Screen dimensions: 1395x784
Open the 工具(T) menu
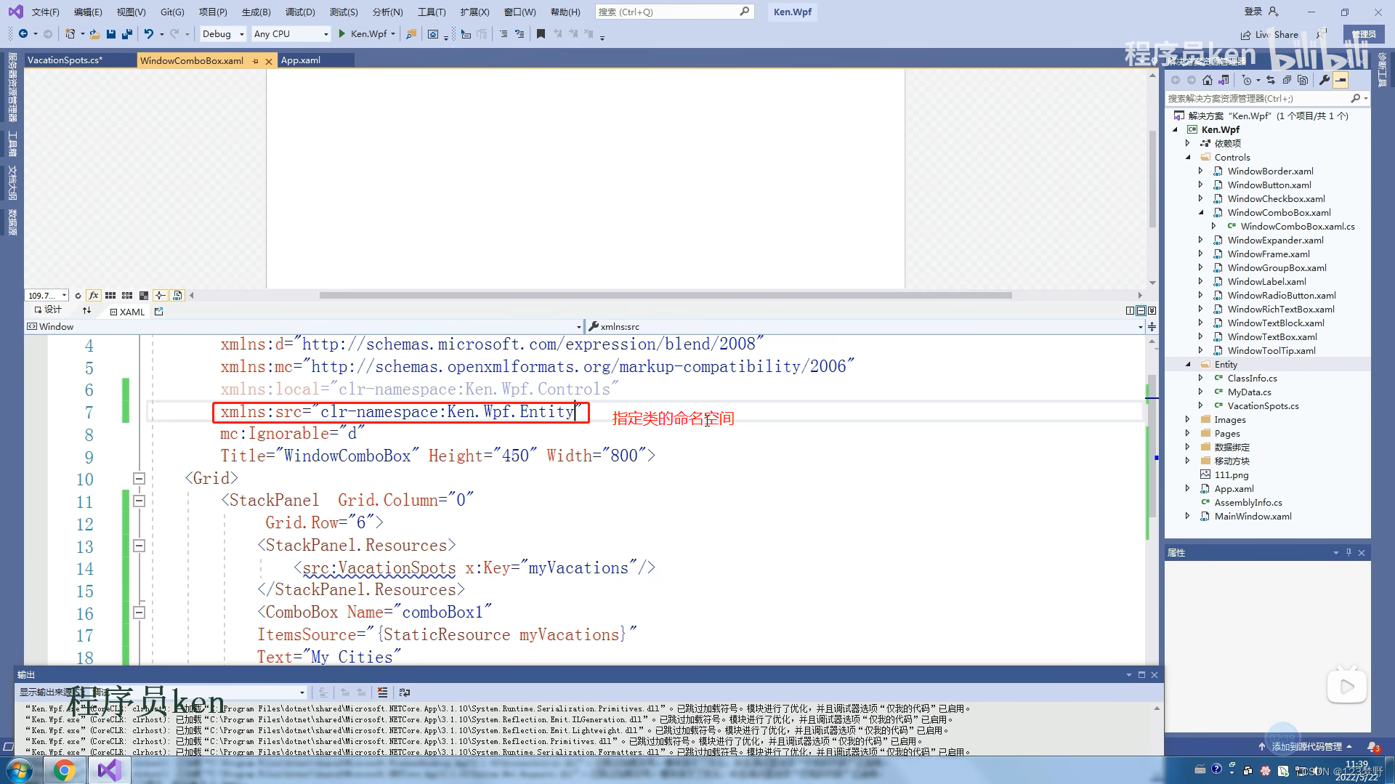432,12
